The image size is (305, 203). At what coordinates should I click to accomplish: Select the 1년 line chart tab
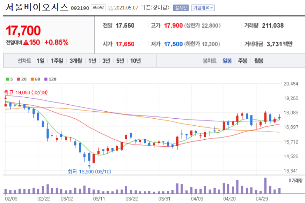(x=92, y=61)
